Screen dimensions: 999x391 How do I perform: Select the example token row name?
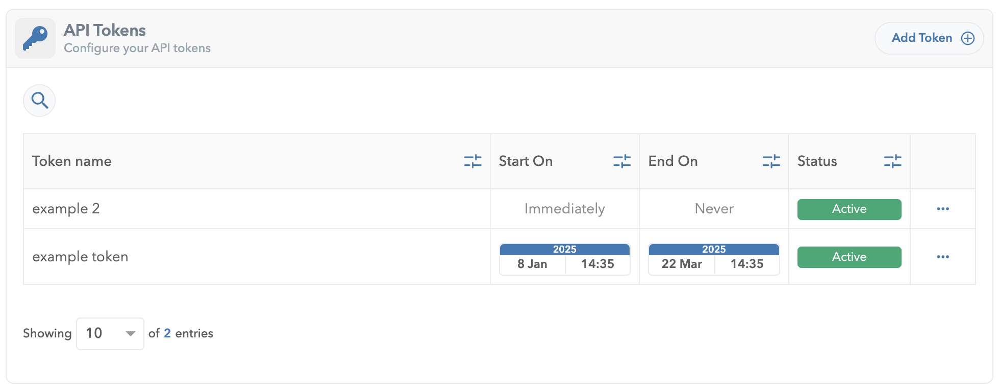[80, 257]
